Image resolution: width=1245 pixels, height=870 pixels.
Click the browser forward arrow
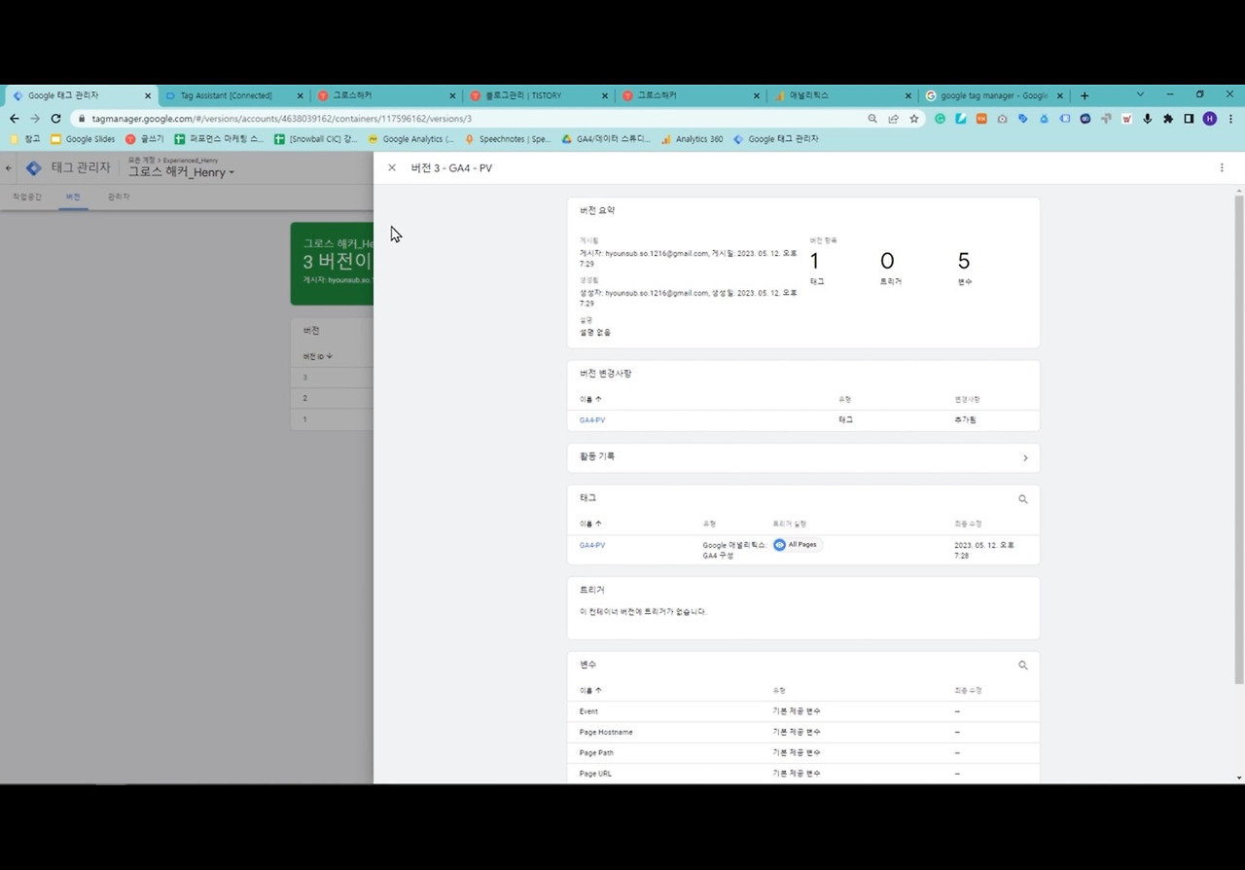[35, 119]
